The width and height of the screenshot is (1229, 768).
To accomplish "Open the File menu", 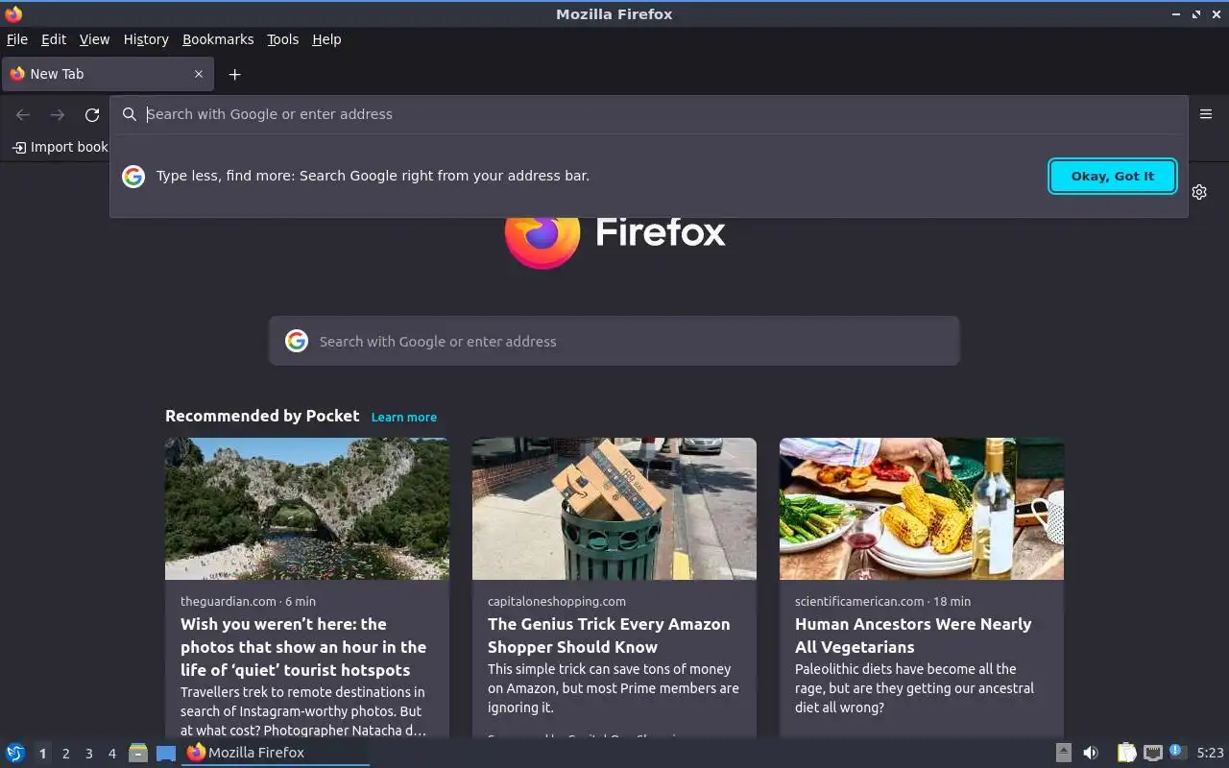I will [17, 39].
